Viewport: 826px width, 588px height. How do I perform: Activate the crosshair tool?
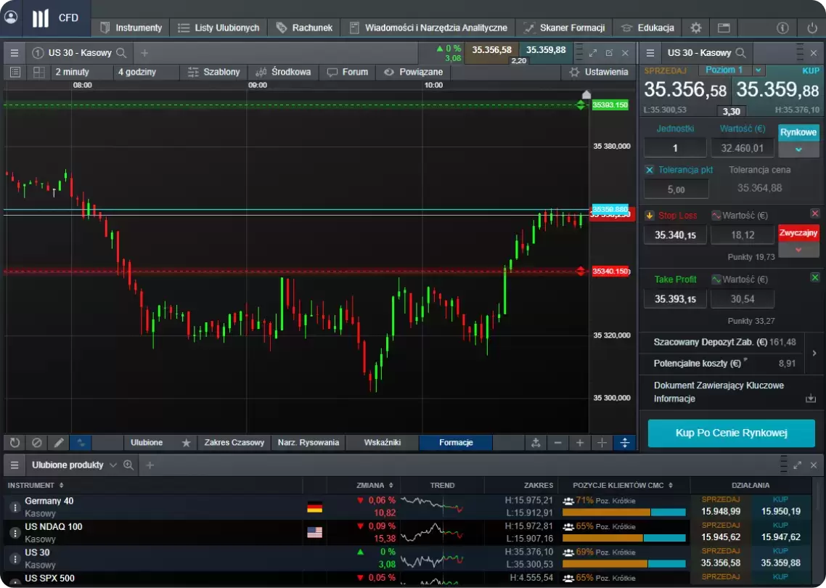click(x=602, y=443)
